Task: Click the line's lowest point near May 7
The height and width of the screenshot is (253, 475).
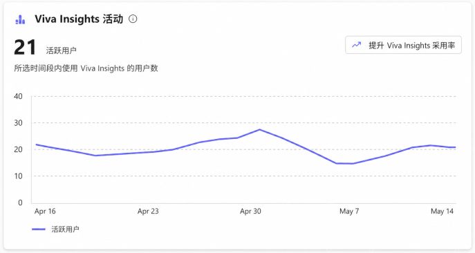Action: click(353, 164)
